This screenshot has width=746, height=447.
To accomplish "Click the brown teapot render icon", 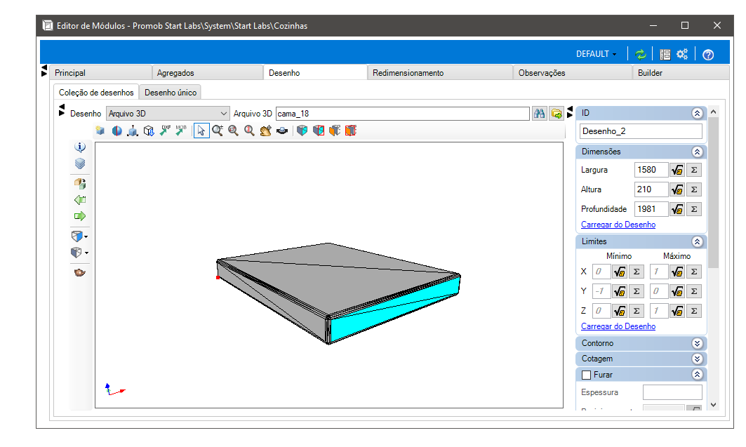I will click(80, 272).
